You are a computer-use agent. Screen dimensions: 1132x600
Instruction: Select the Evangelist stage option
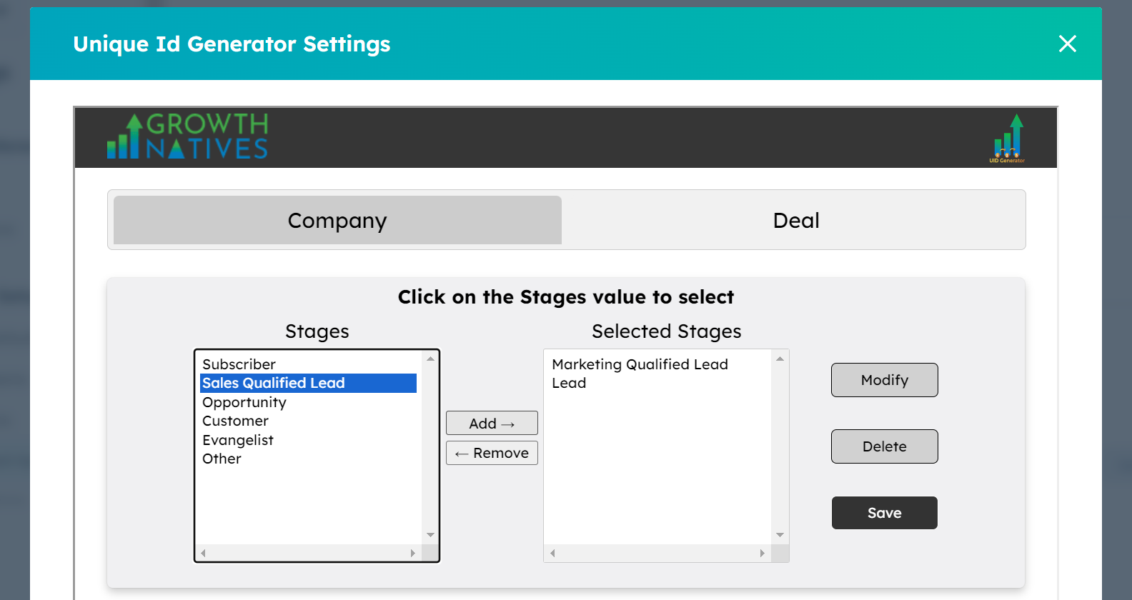click(x=238, y=440)
